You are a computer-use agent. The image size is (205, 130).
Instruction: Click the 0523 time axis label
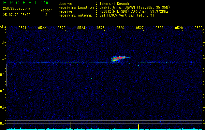click(x=62, y=28)
